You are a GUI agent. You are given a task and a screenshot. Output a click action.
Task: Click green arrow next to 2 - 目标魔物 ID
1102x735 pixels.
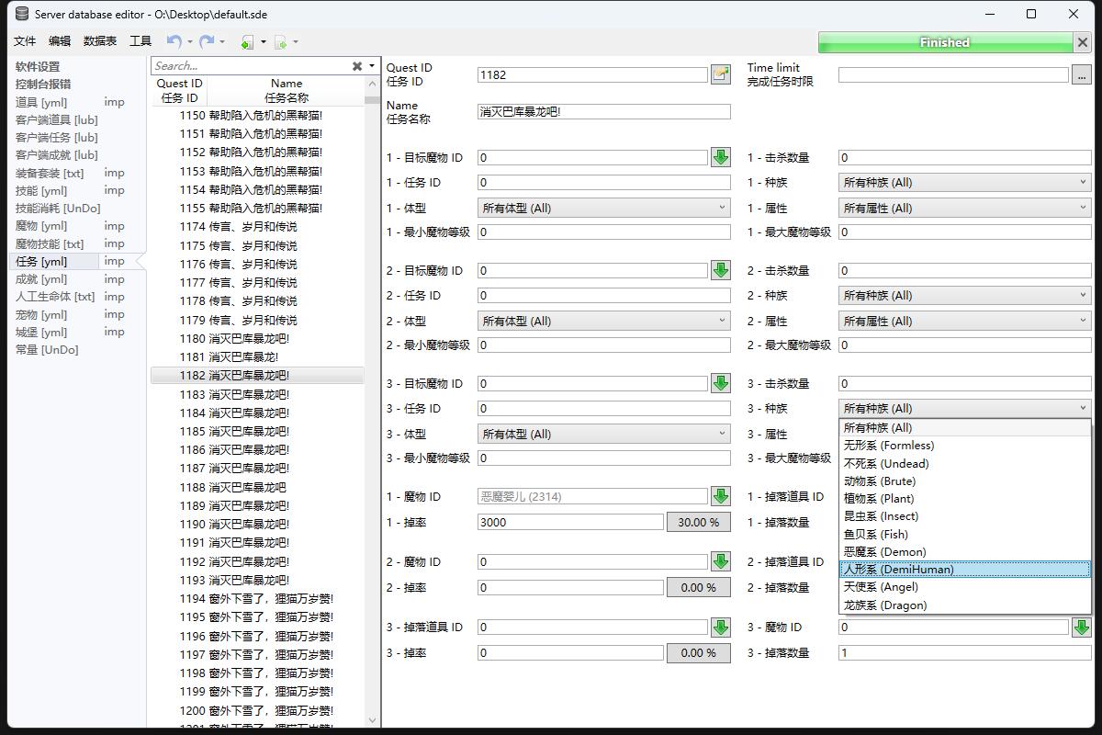click(x=720, y=270)
